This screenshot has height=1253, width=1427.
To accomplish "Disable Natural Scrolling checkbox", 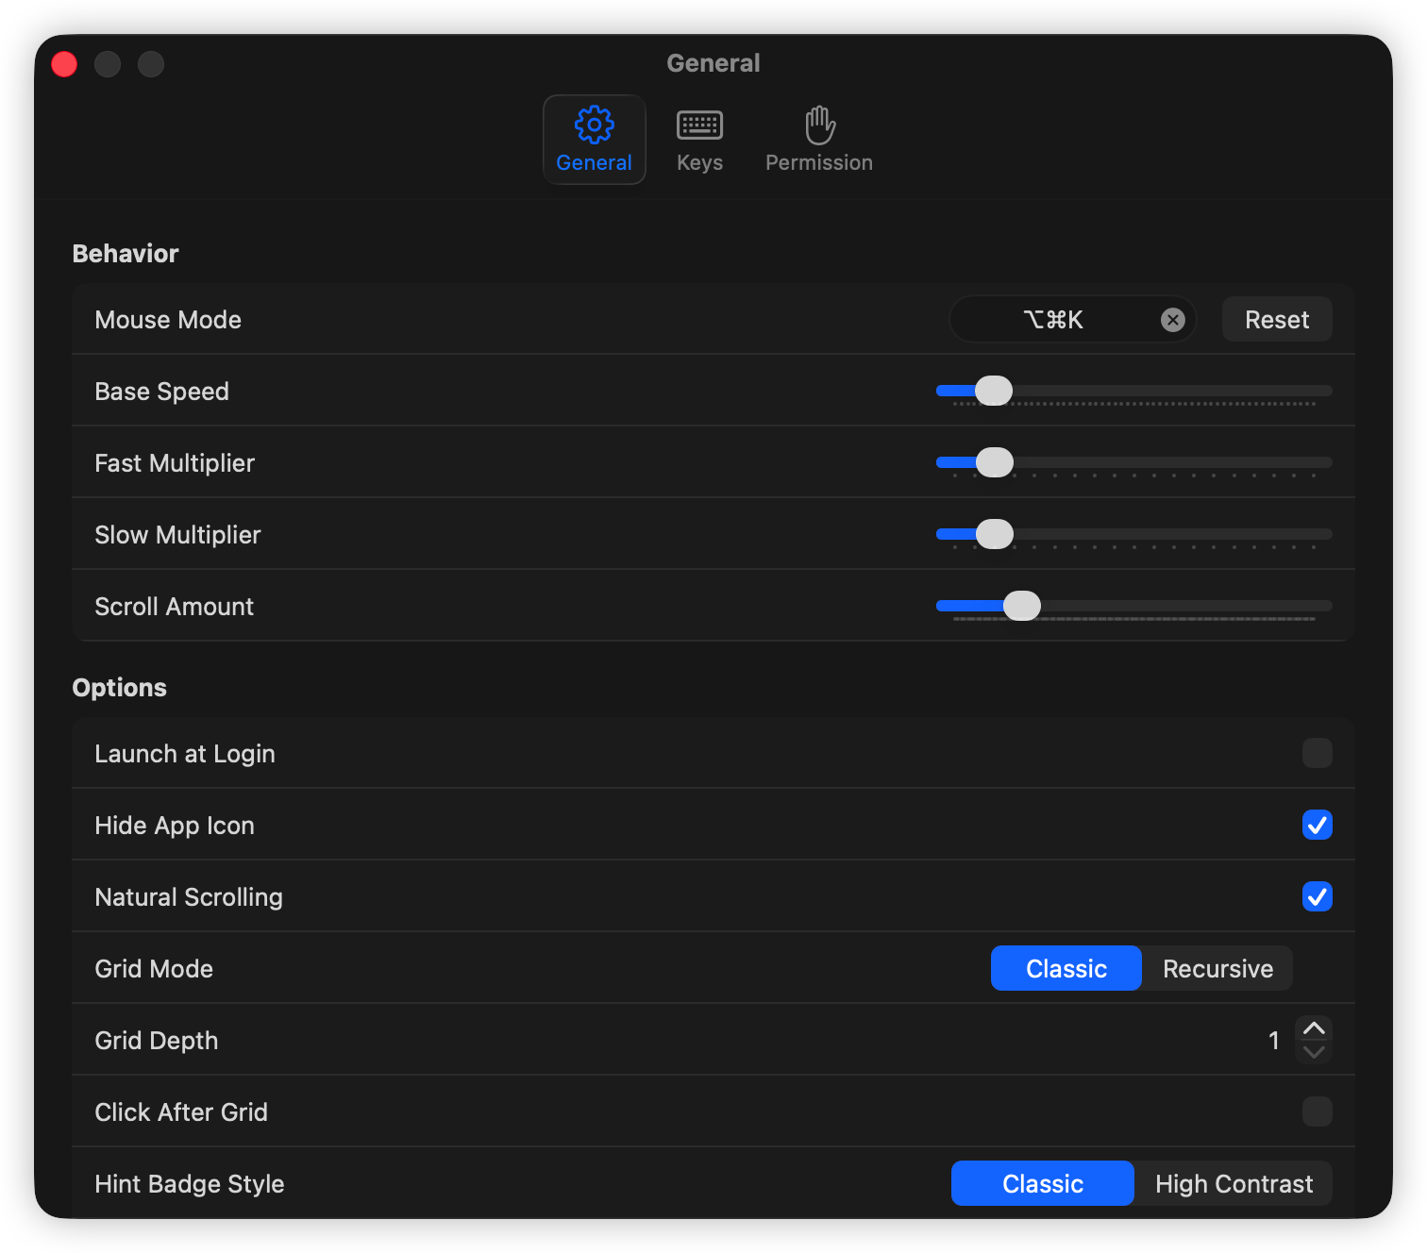I will coord(1318,896).
